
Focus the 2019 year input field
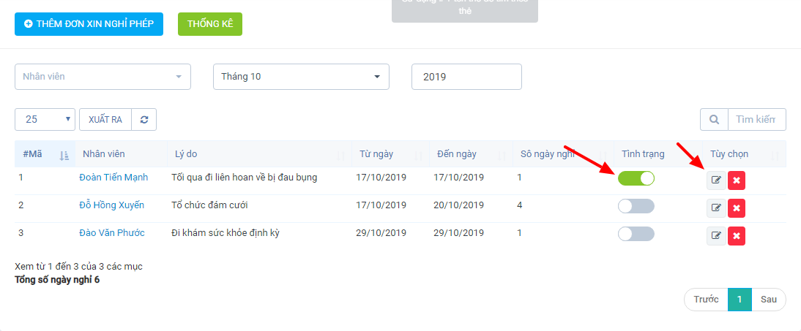pyautogui.click(x=466, y=77)
